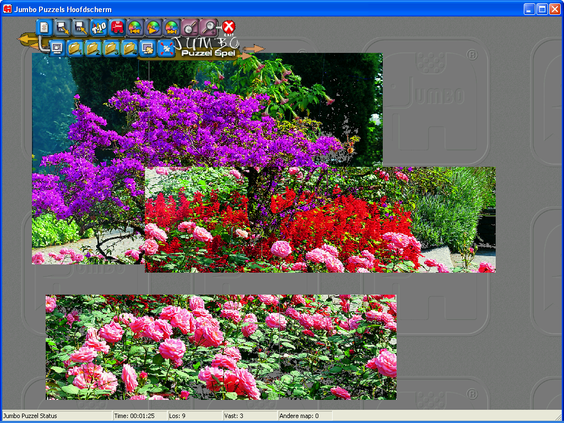Click the Time: 00:01:25 status field
This screenshot has width=564, height=423.
pyautogui.click(x=140, y=416)
